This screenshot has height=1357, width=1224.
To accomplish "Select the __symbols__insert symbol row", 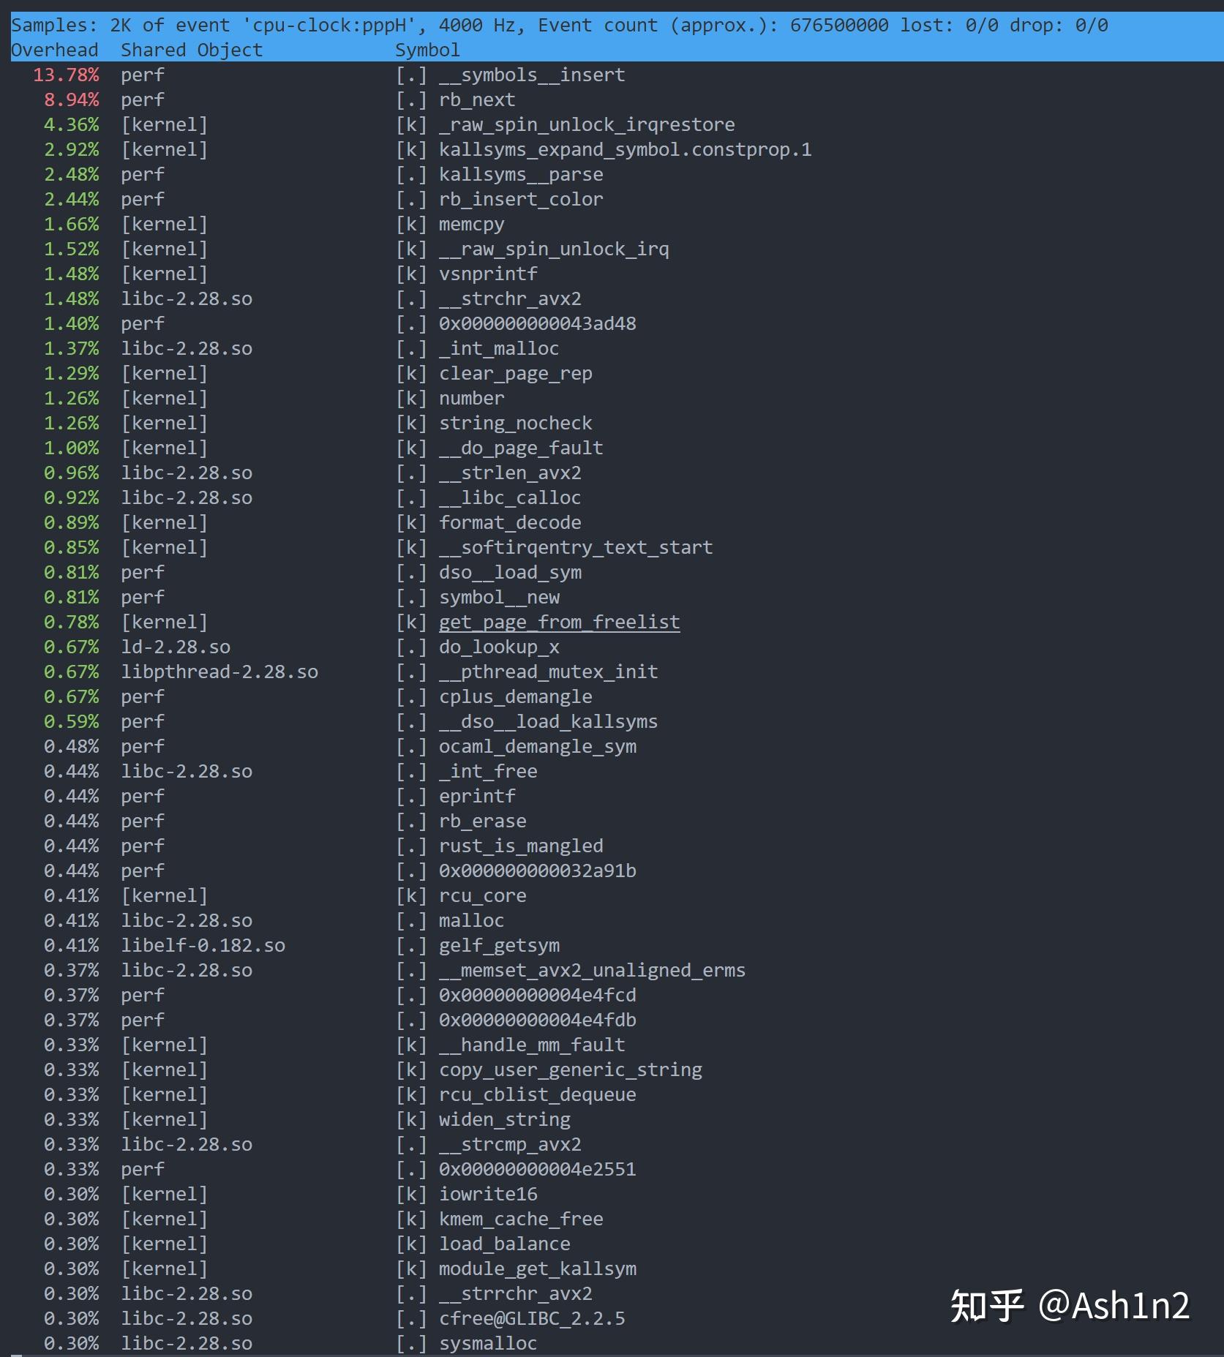I will (532, 75).
